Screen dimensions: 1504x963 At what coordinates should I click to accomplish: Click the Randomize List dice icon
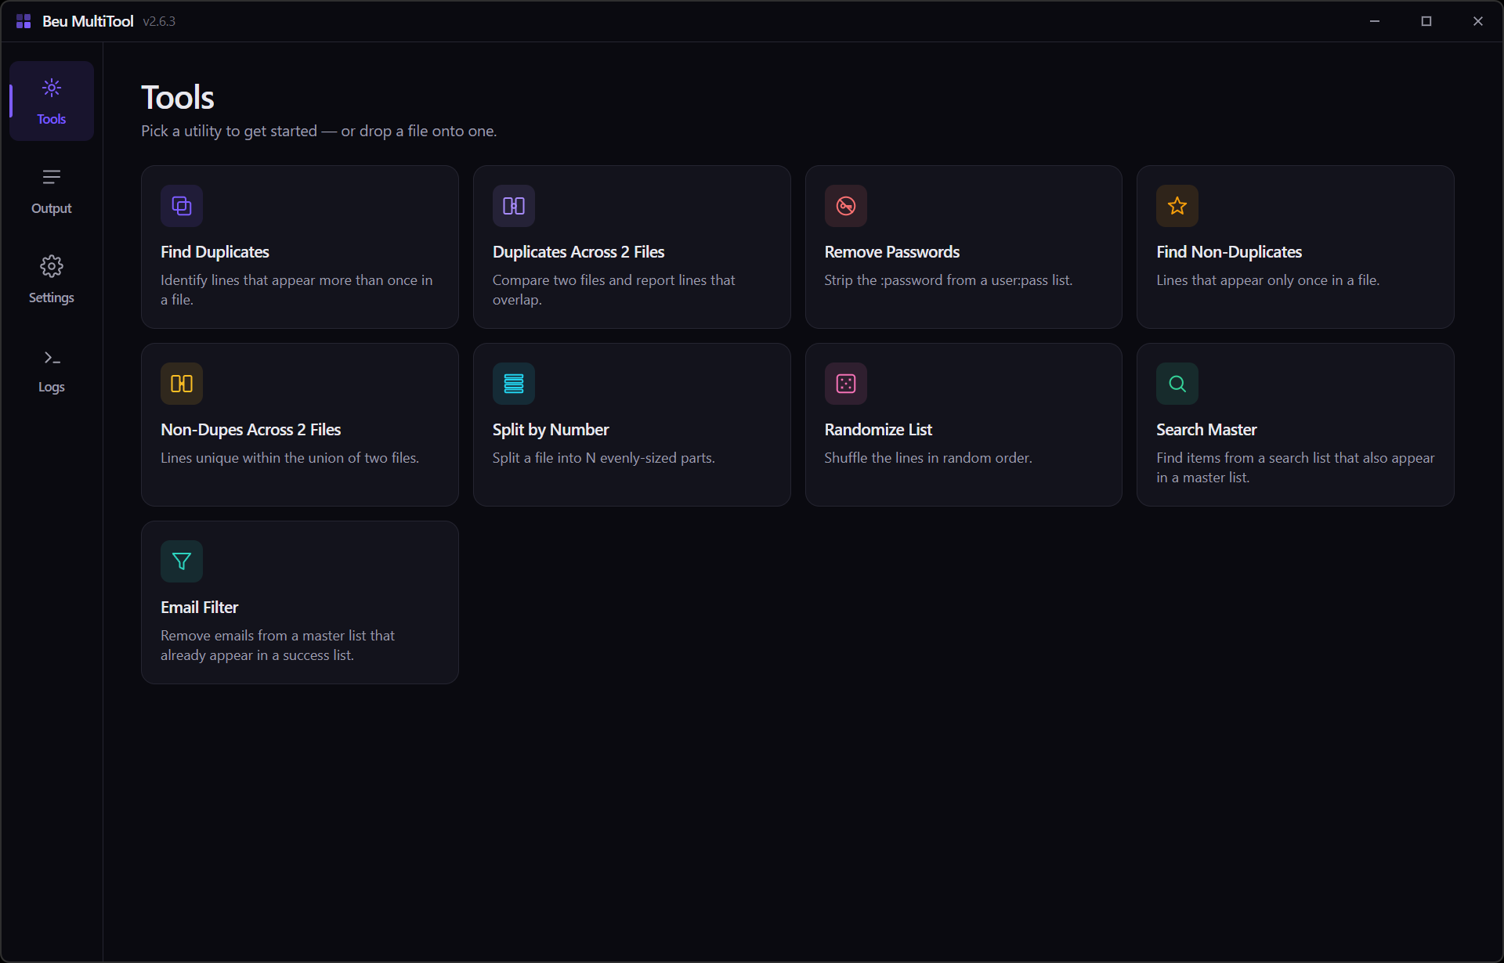coord(846,384)
